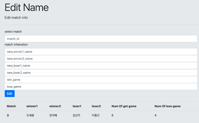Focus the lose_game text box
This screenshot has height=123, width=199.
[x=101, y=87]
